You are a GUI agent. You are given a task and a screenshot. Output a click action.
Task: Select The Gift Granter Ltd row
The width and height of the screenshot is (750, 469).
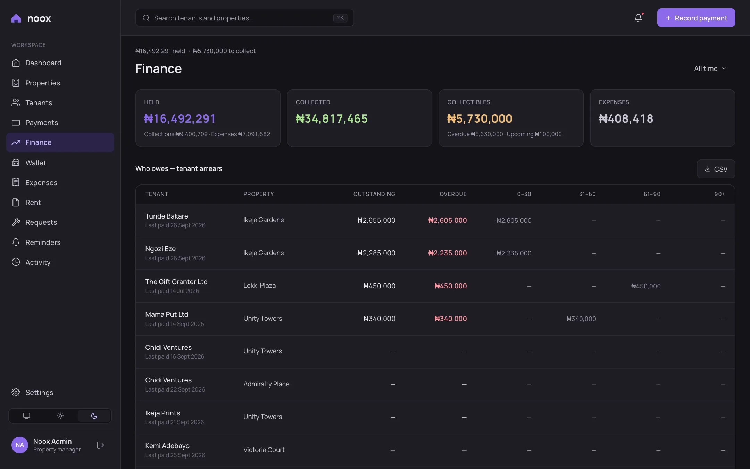point(435,286)
